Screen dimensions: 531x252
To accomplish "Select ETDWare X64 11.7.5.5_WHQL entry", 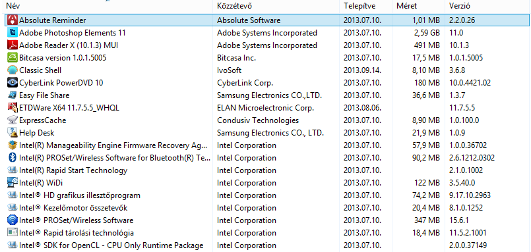I will coord(69,108).
